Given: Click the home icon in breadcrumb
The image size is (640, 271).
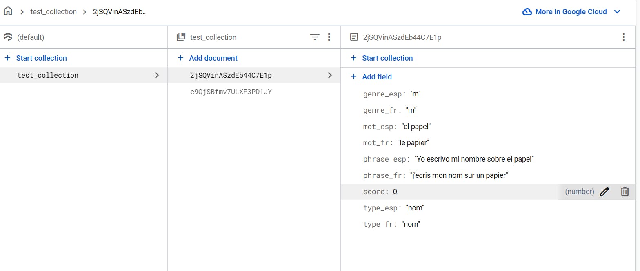Looking at the screenshot, I should (x=8, y=11).
